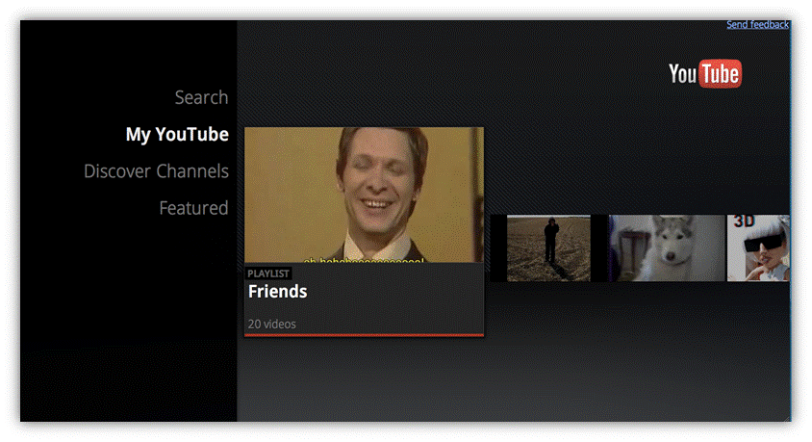This screenshot has height=442, width=812.
Task: Click the Friends playlist title
Action: coord(278,292)
